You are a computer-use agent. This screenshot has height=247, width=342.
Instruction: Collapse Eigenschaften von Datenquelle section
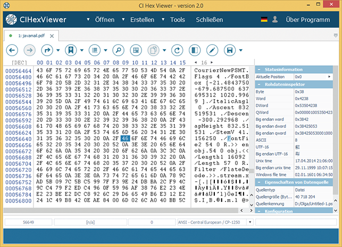tap(259, 182)
